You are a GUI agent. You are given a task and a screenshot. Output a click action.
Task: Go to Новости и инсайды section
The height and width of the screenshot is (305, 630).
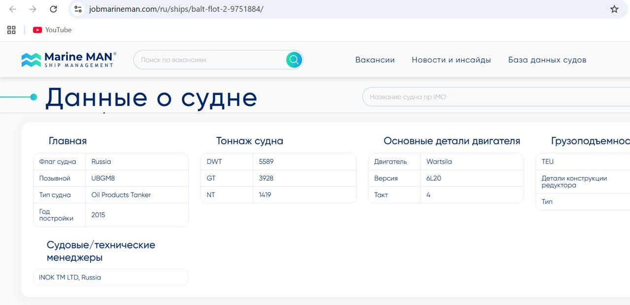(451, 60)
